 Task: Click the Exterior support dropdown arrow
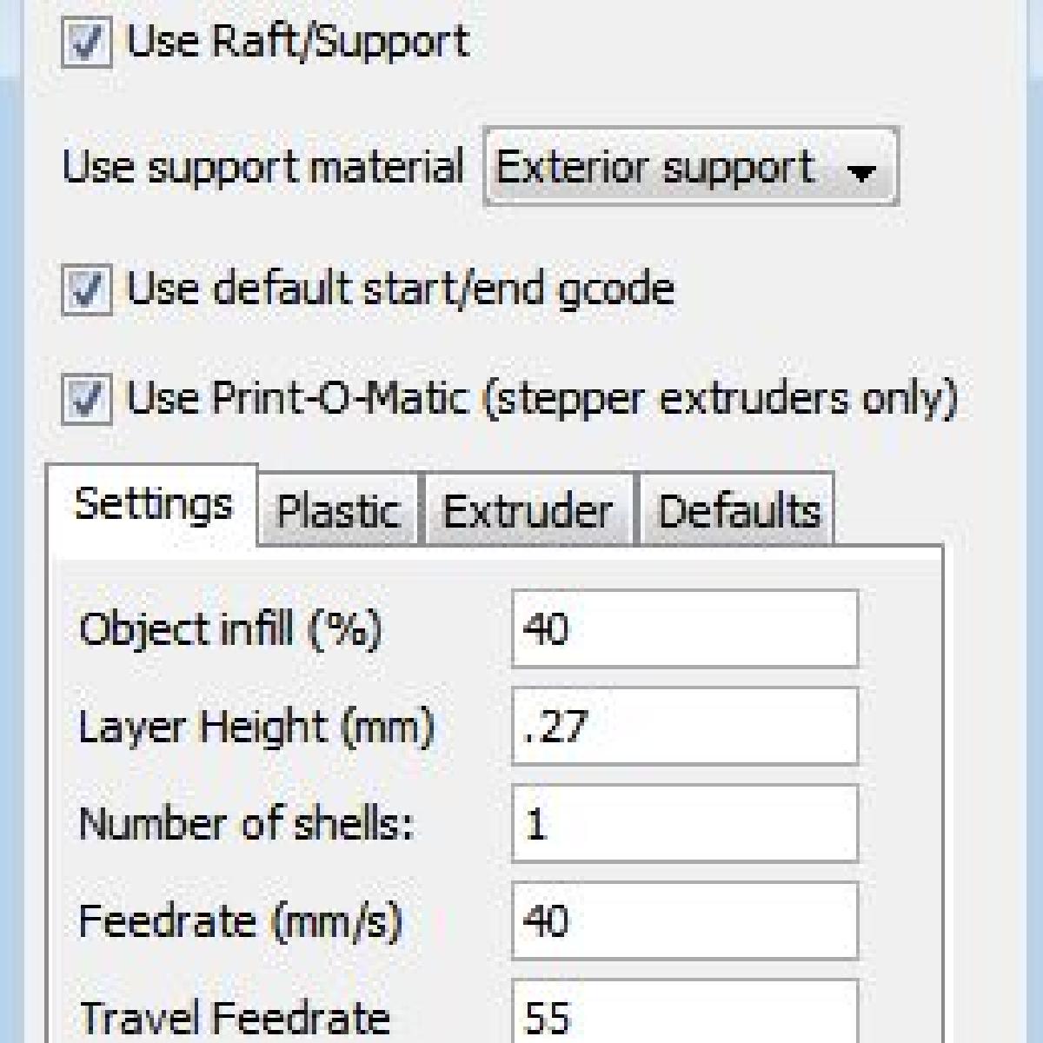coord(861,173)
